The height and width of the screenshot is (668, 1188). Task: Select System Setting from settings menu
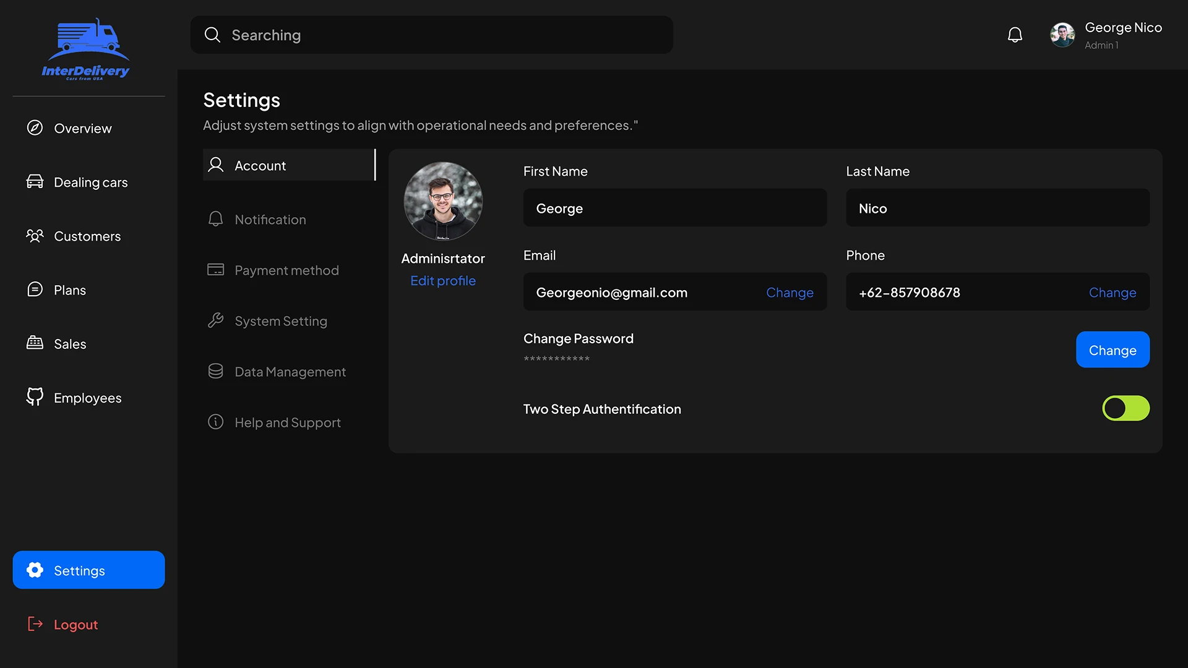(x=280, y=320)
